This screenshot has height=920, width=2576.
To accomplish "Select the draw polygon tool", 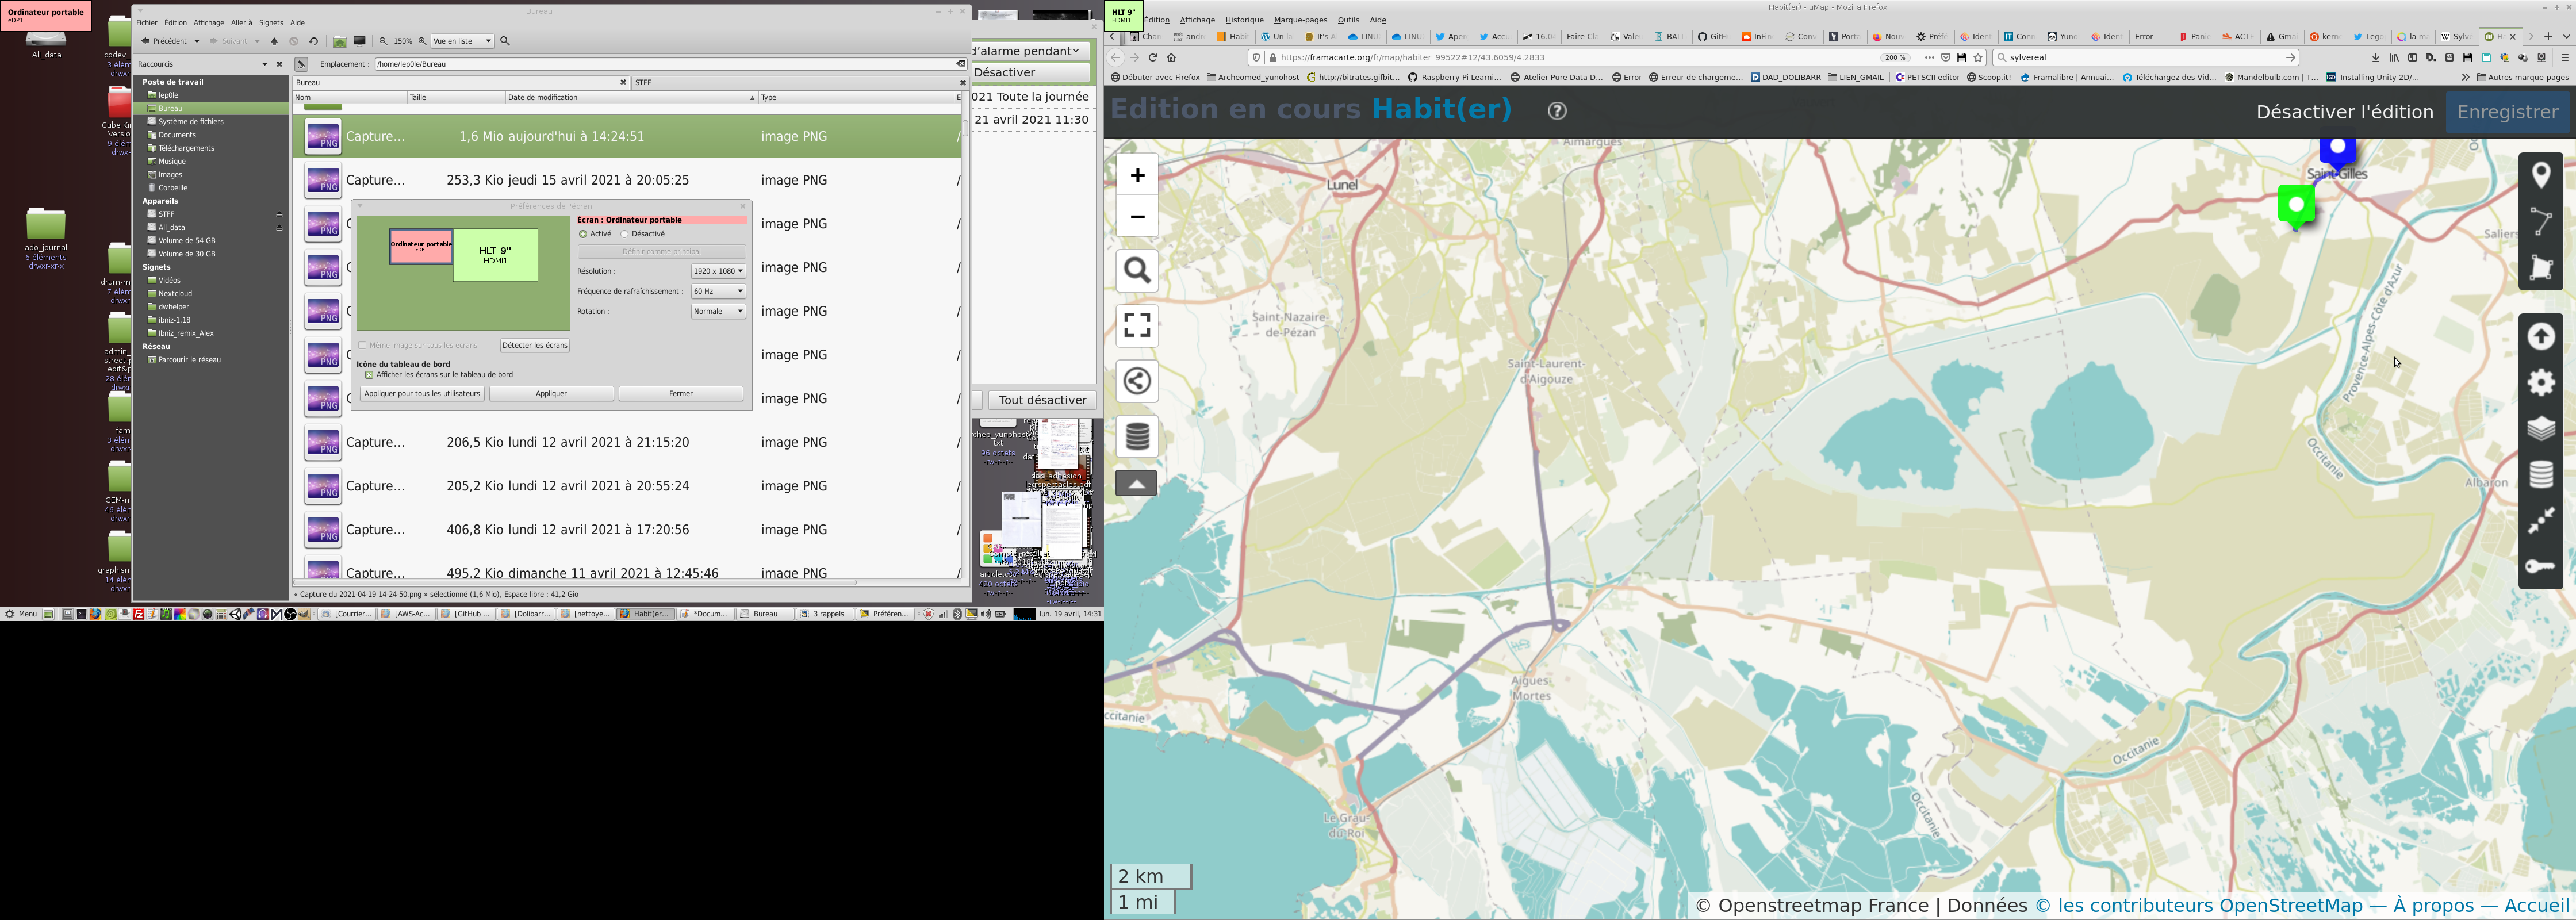I will (x=2540, y=268).
